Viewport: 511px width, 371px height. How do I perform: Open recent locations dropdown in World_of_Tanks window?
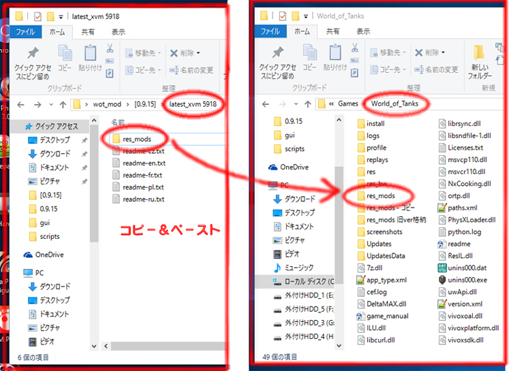(296, 104)
